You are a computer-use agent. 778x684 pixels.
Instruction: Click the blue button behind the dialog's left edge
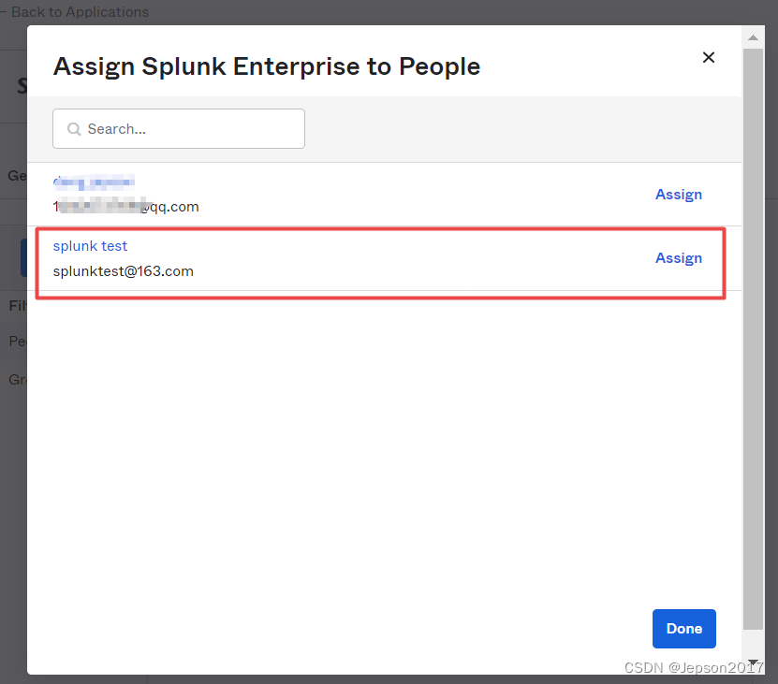pyautogui.click(x=23, y=257)
